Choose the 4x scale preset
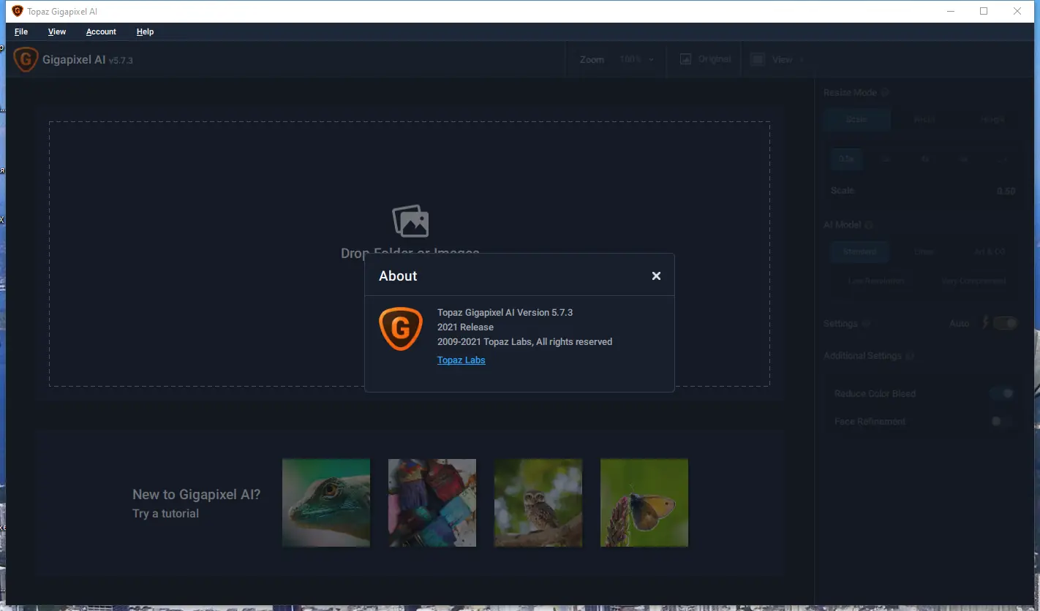Image resolution: width=1040 pixels, height=611 pixels. [x=925, y=159]
